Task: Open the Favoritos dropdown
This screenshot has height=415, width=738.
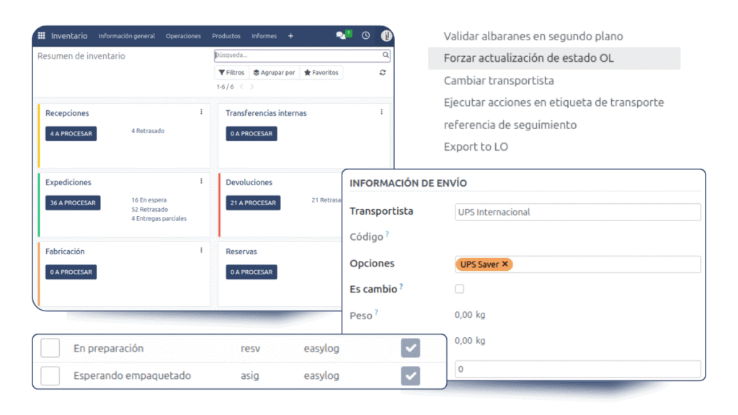Action: tap(321, 73)
